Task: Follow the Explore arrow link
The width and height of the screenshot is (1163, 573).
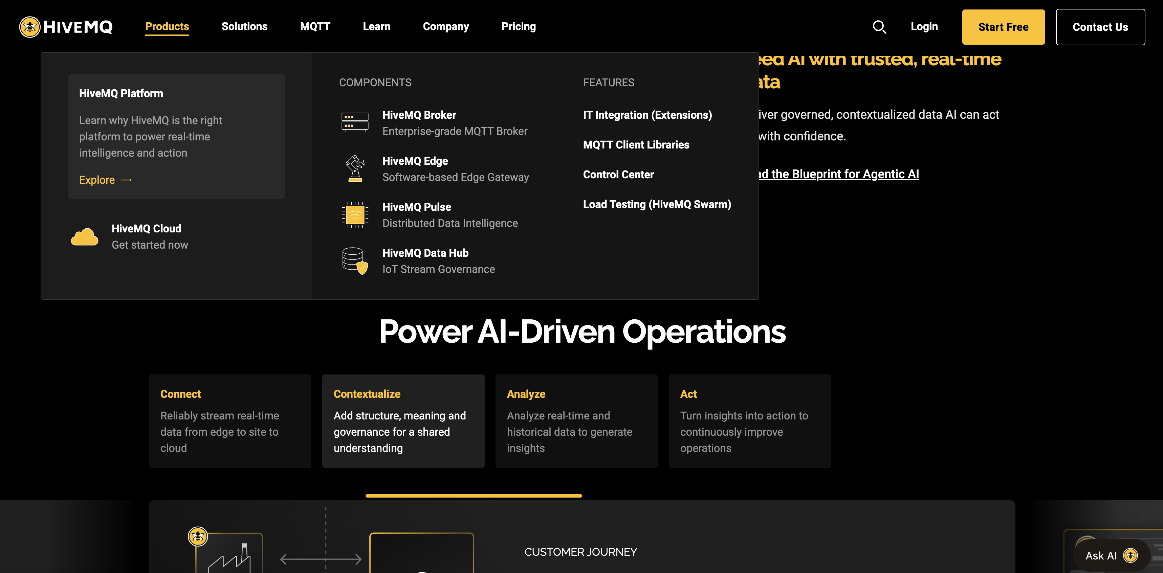Action: click(105, 180)
